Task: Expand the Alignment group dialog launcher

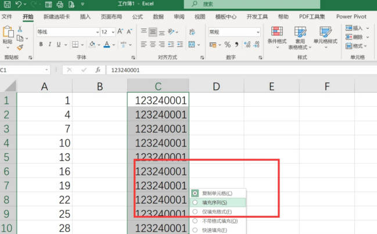Action: click(x=202, y=57)
